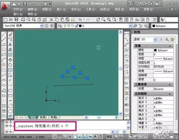
Task: Click the Rotate modify tool
Action: (x=10, y=65)
